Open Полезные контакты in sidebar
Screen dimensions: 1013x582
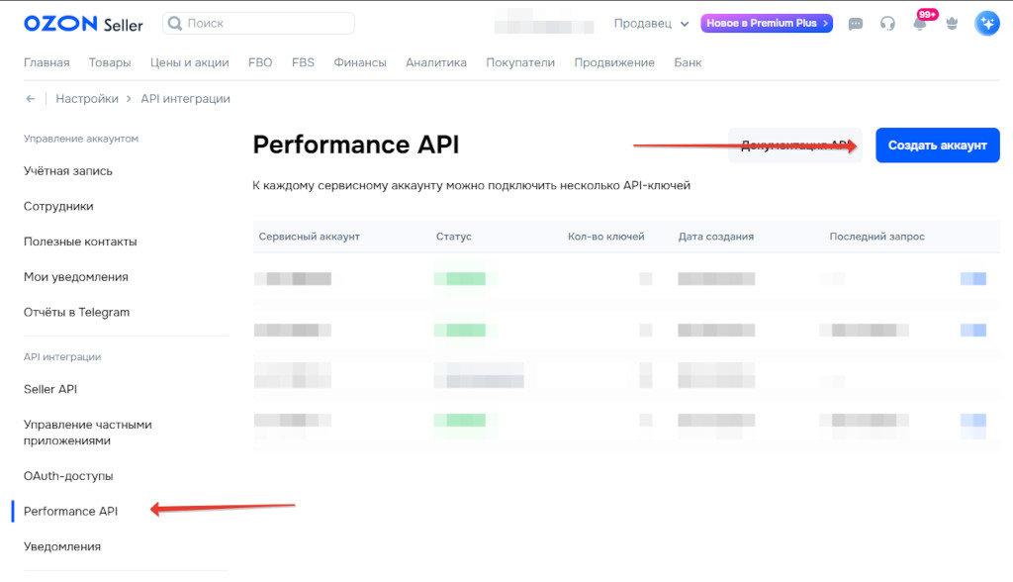coord(80,242)
